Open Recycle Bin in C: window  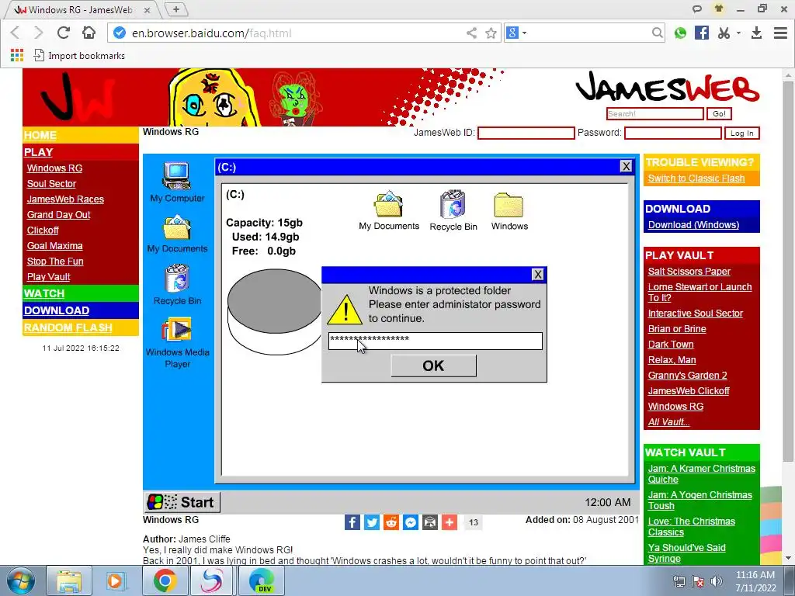click(x=453, y=211)
